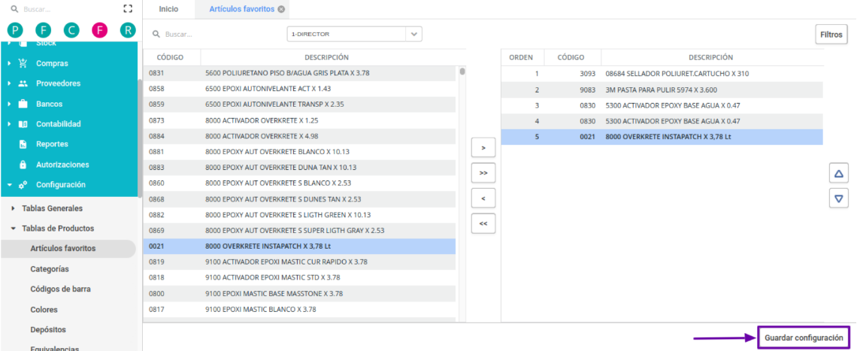Click the sidebar search magnifier icon
This screenshot has height=351, width=860.
coord(14,9)
